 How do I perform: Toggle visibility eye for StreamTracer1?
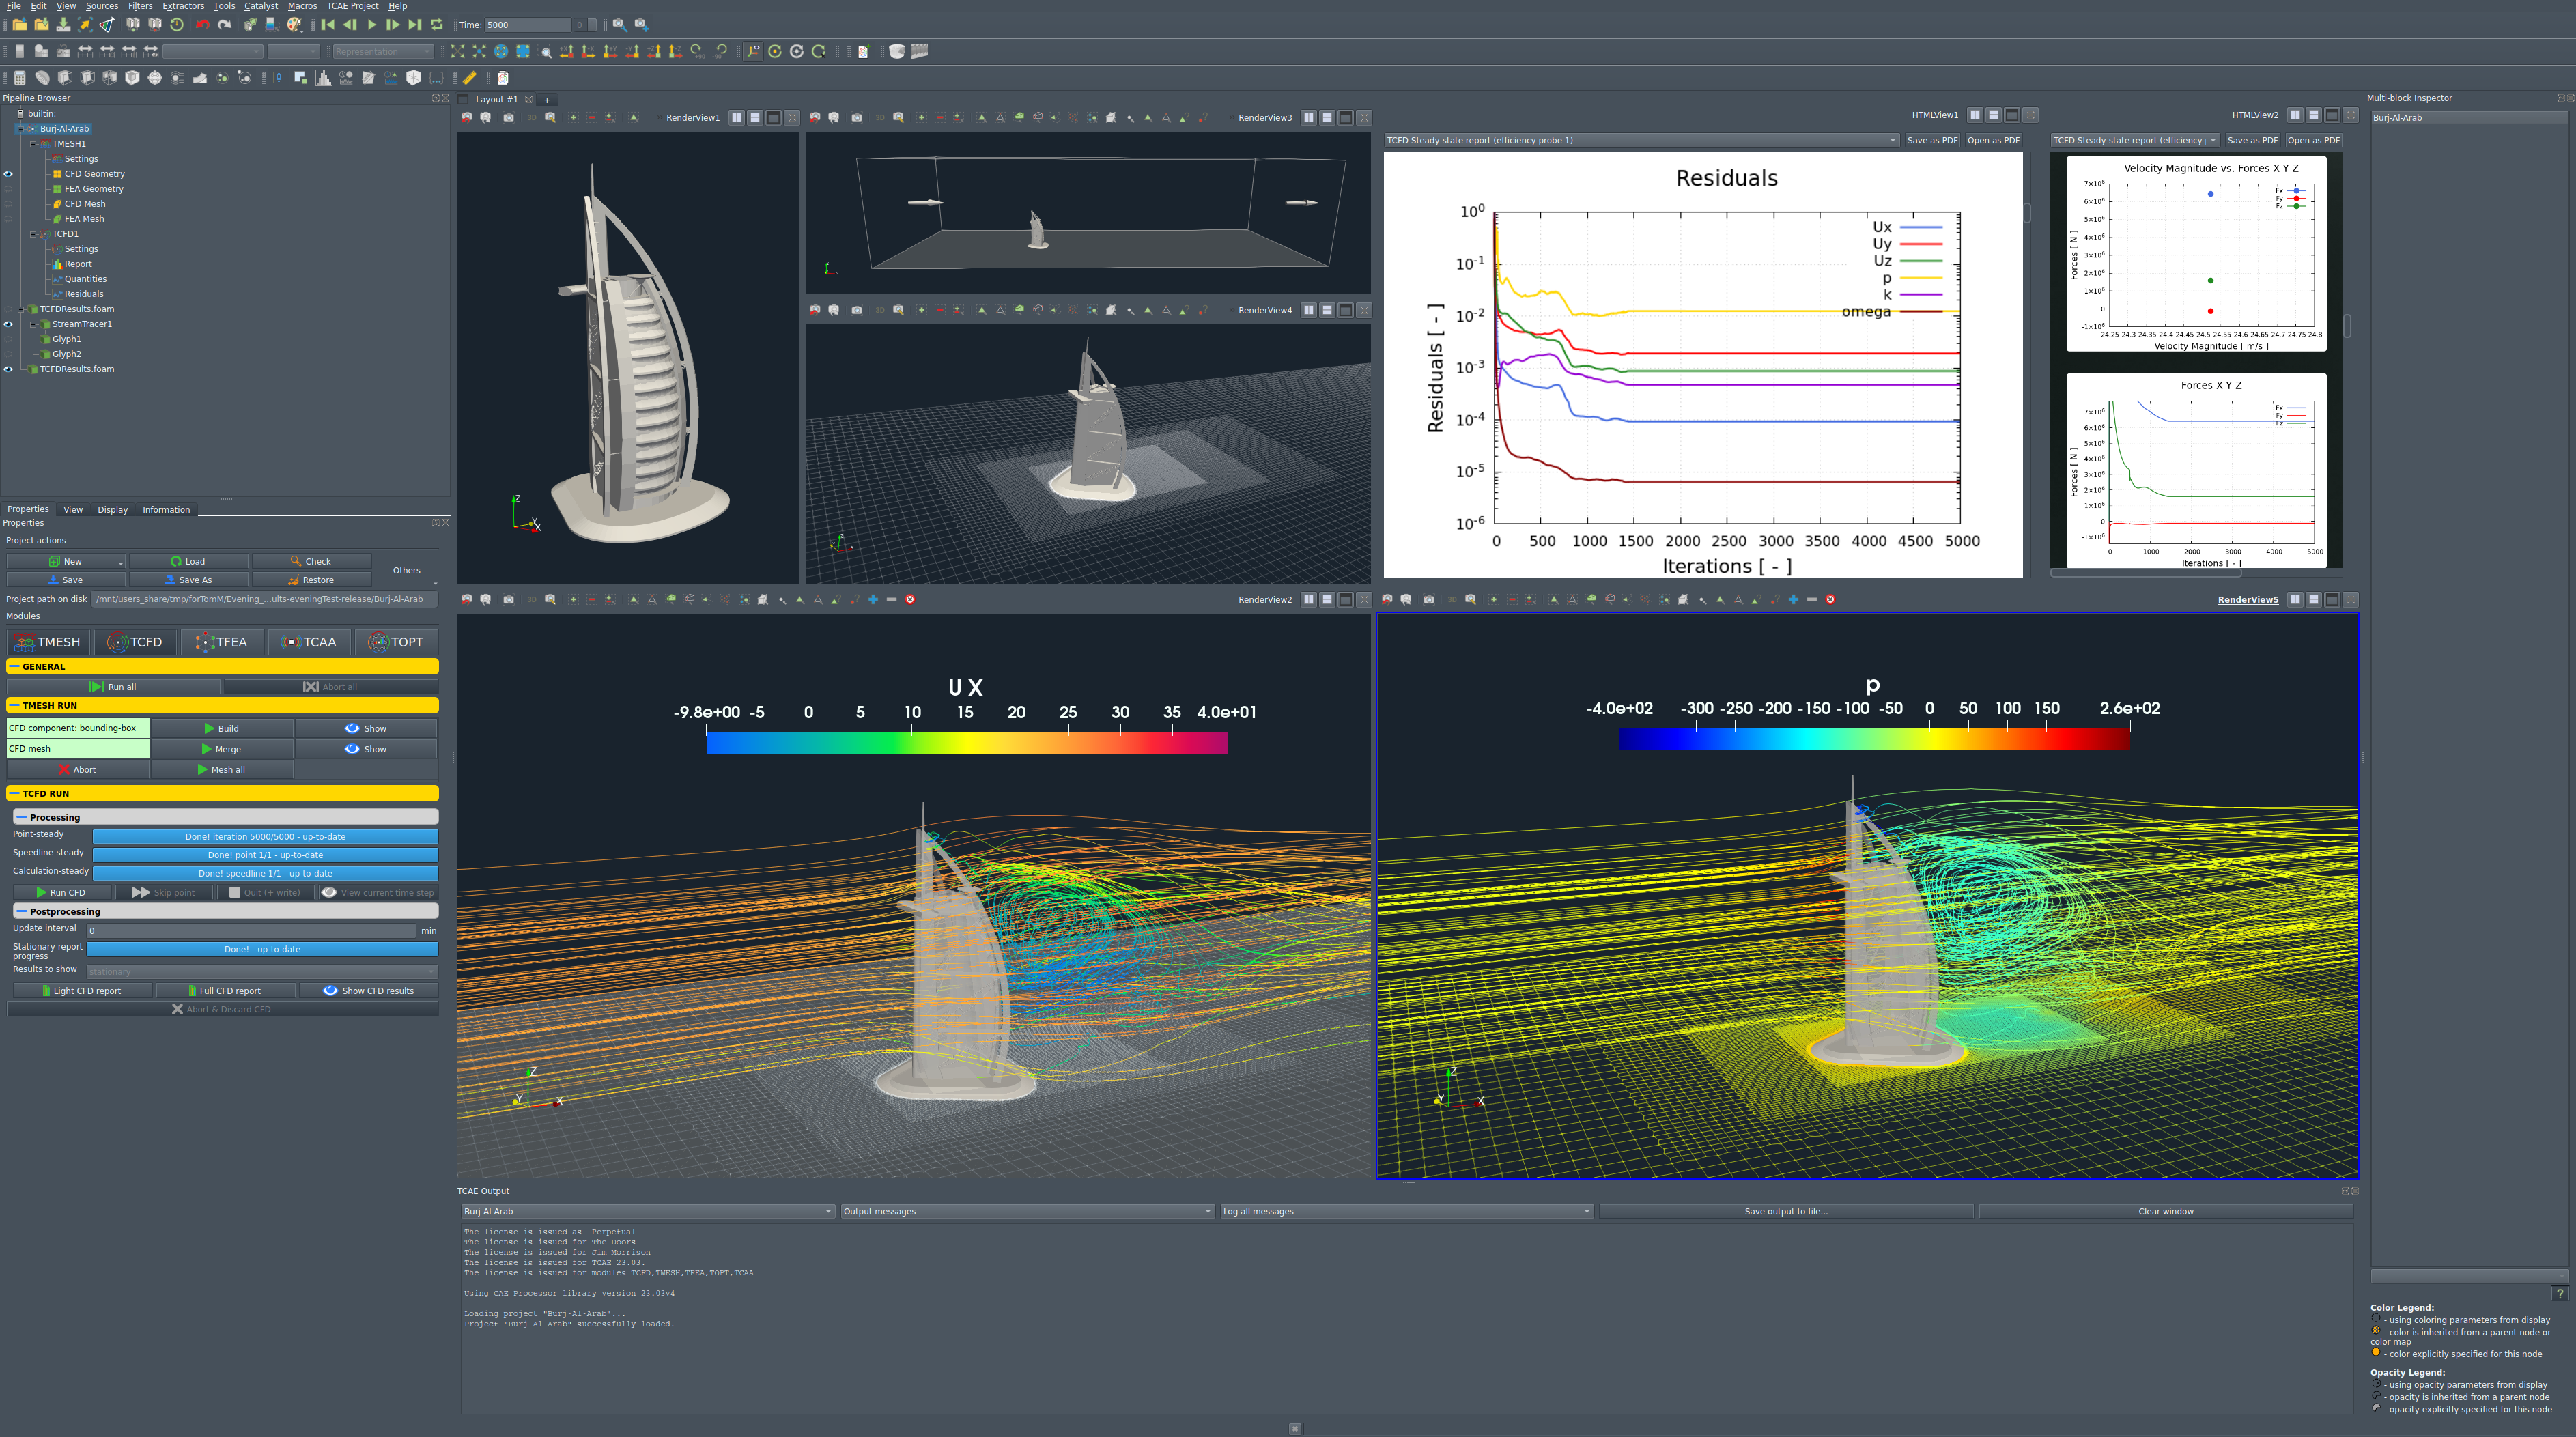[x=8, y=324]
